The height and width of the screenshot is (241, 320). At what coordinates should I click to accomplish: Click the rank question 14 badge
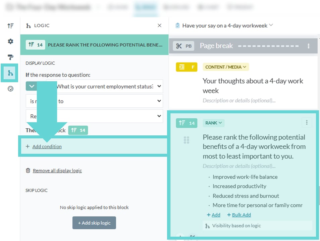(186, 123)
